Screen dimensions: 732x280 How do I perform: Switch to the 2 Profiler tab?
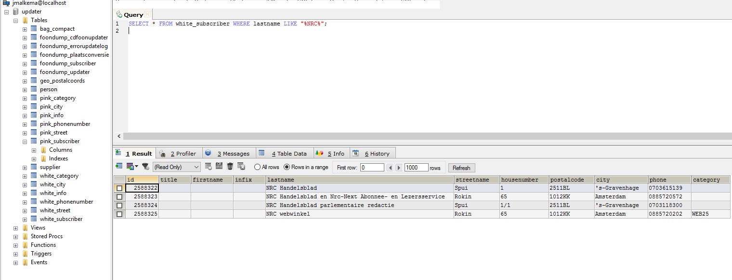coord(179,153)
